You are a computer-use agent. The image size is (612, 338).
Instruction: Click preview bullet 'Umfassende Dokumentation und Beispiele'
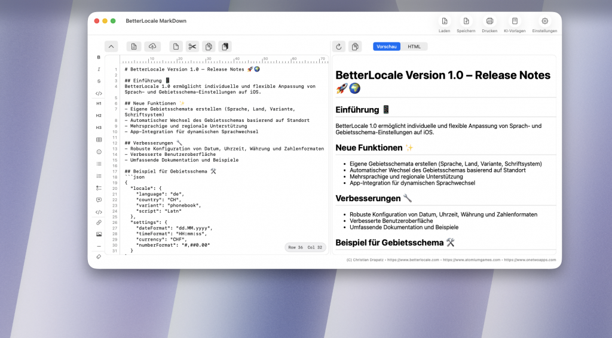coord(404,228)
